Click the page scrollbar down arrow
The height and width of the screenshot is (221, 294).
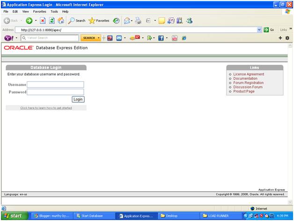click(x=290, y=202)
